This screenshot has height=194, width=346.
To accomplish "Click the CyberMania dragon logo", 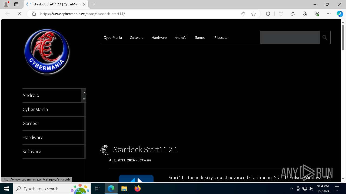I will click(47, 52).
